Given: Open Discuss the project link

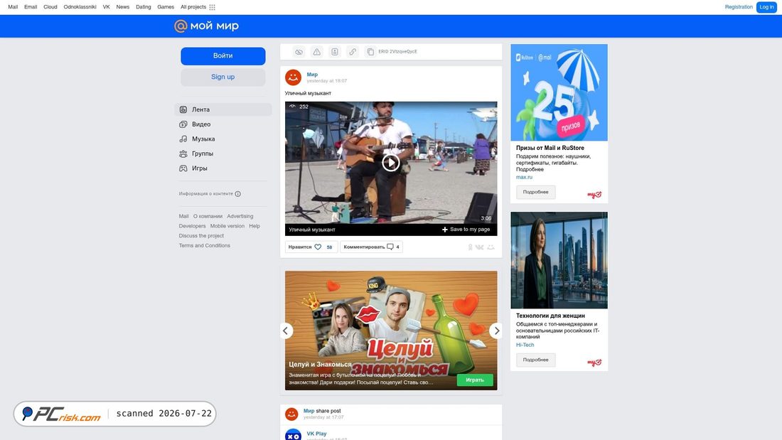Looking at the screenshot, I should (201, 236).
